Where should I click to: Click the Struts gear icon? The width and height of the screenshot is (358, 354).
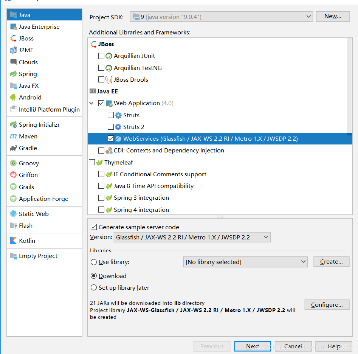[x=118, y=115]
